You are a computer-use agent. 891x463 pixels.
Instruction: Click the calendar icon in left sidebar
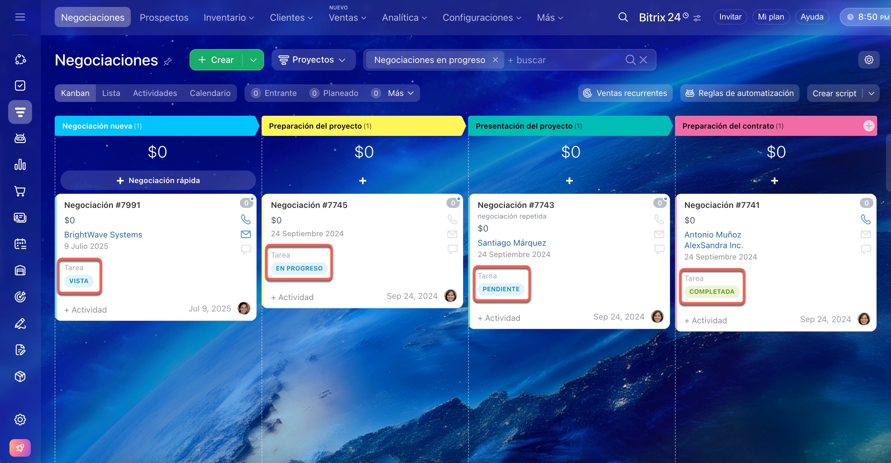[20, 244]
